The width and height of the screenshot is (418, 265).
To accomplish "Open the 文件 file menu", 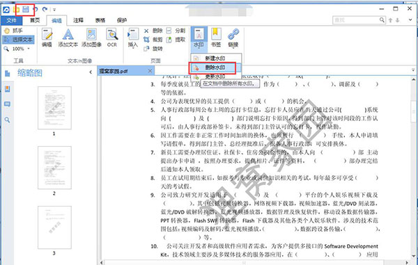I will pos(11,20).
